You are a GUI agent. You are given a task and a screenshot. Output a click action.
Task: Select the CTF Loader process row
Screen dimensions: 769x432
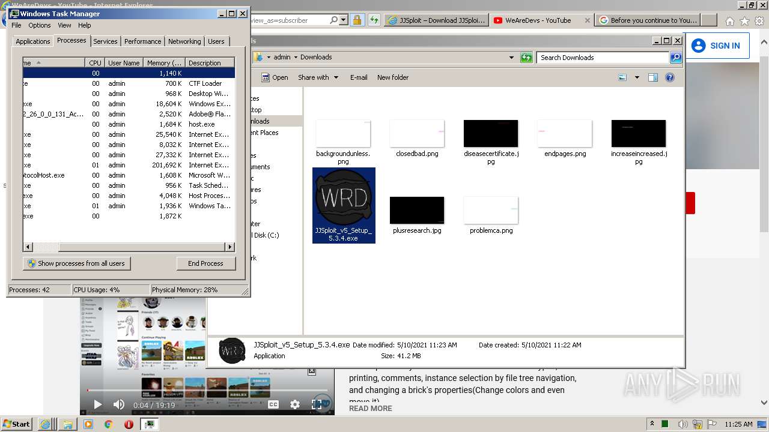click(129, 83)
